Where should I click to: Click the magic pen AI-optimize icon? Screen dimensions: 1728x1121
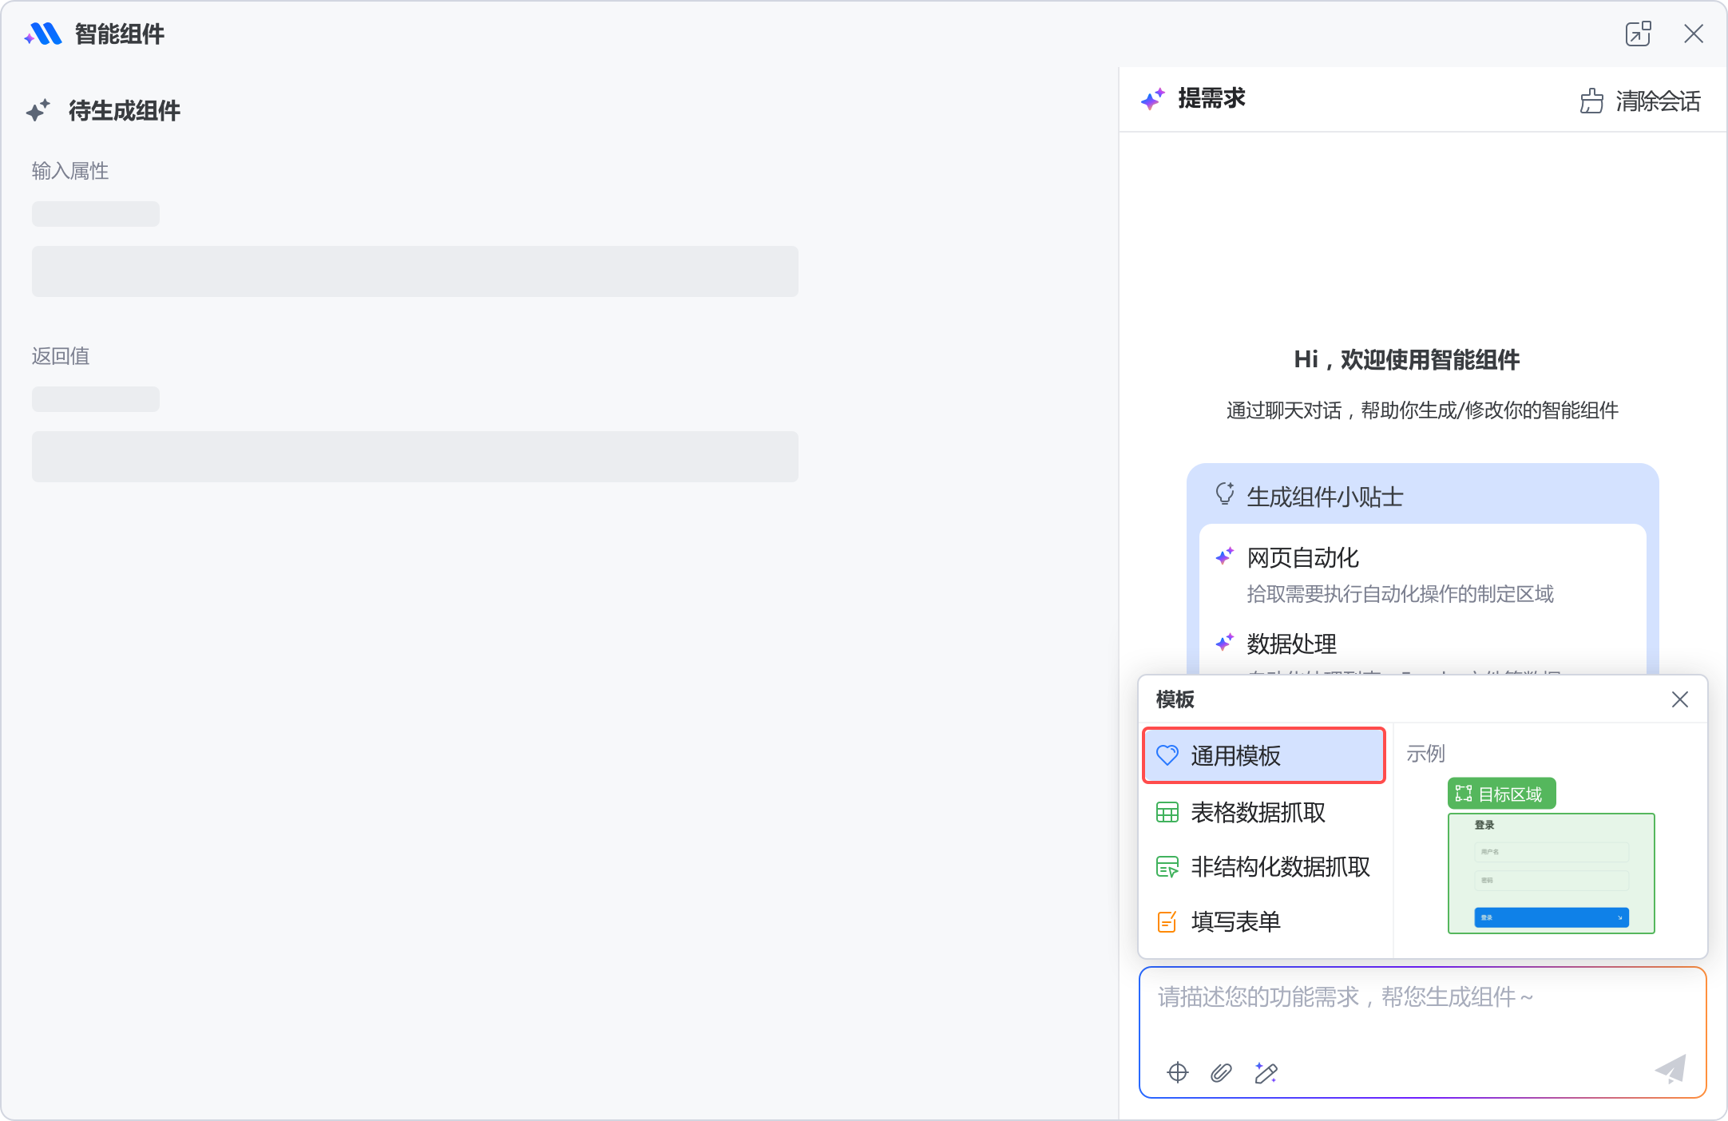(x=1264, y=1073)
